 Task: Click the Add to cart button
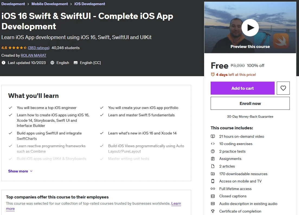(242, 88)
